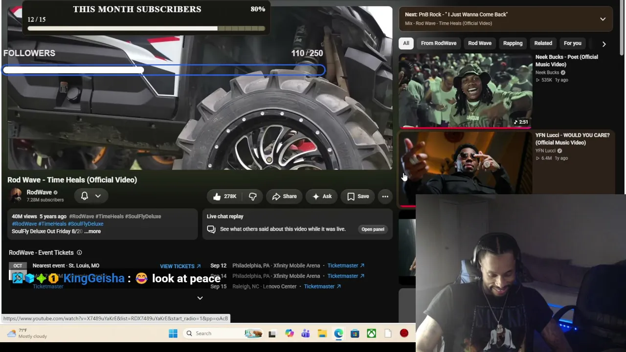
Task: Click the '535K 1y ago' video stats
Action: click(552, 80)
